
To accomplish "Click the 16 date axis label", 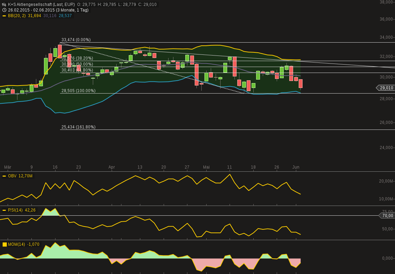I will 55,167.
